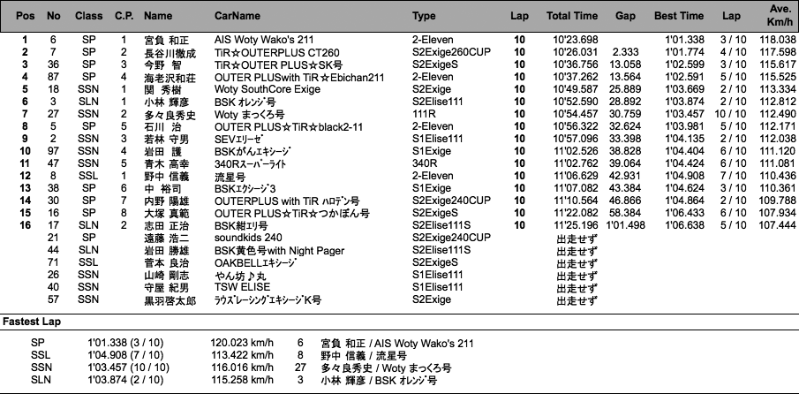Image resolution: width=799 pixels, height=394 pixels.
Task: Click the 'Class' column header
Action: coord(88,16)
